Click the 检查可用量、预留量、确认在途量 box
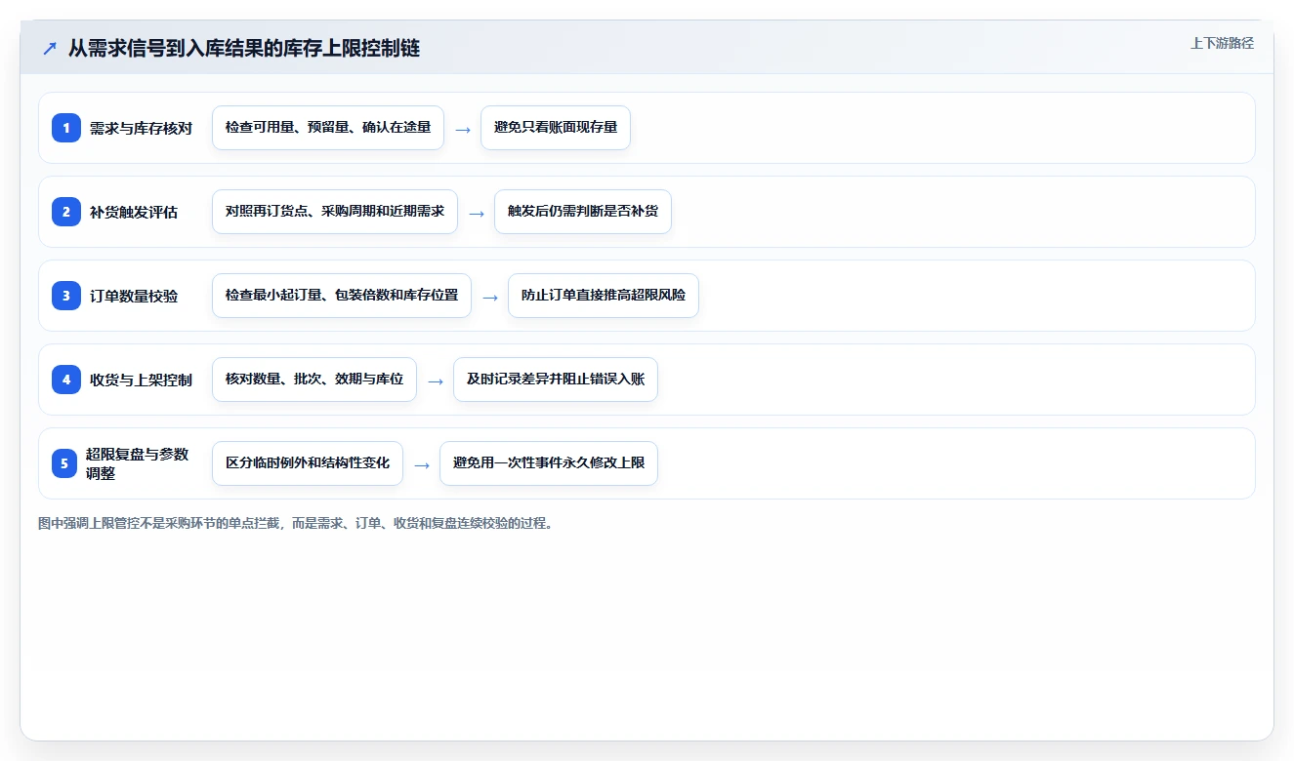Image resolution: width=1294 pixels, height=761 pixels. [328, 128]
